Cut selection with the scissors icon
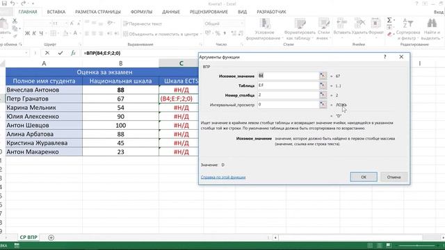Screen dimensions: 445x250 15,21
